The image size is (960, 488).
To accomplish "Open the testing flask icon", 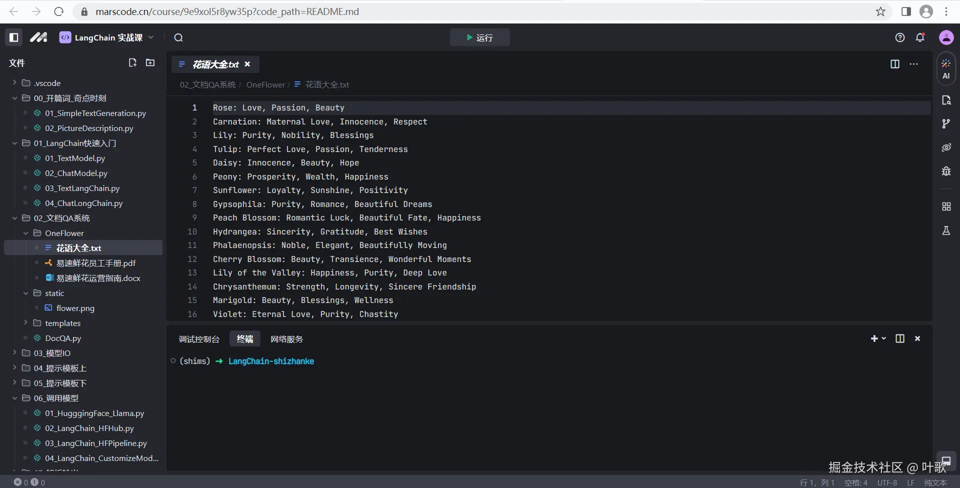I will (x=946, y=230).
